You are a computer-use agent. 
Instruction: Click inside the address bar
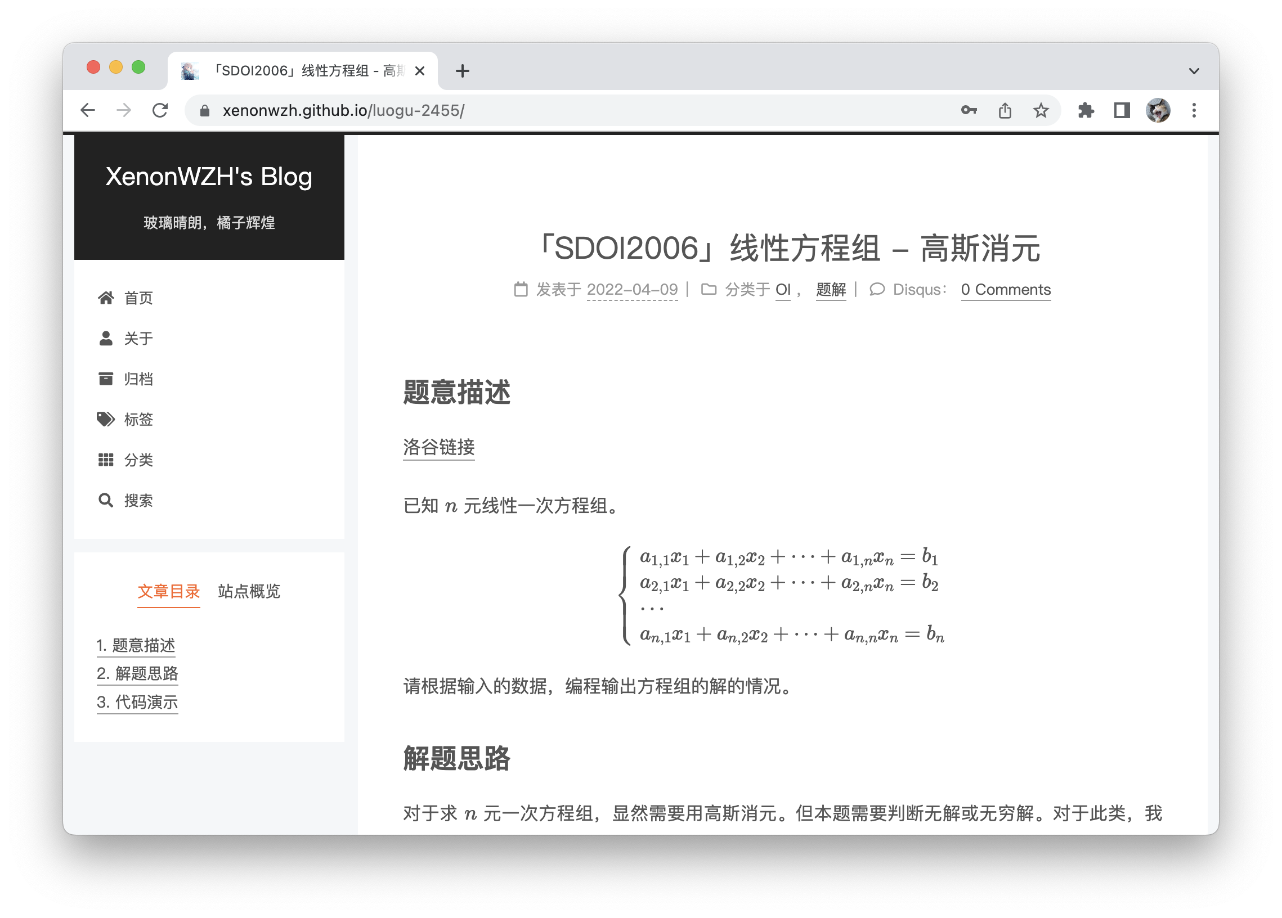tap(396, 110)
